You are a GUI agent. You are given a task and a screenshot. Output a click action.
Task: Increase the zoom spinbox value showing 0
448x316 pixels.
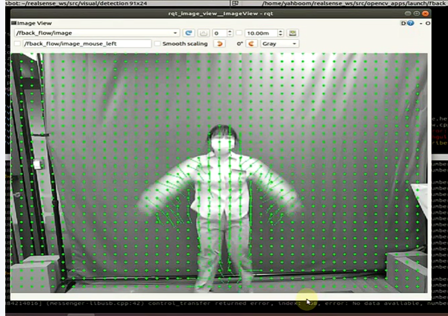[x=230, y=31]
